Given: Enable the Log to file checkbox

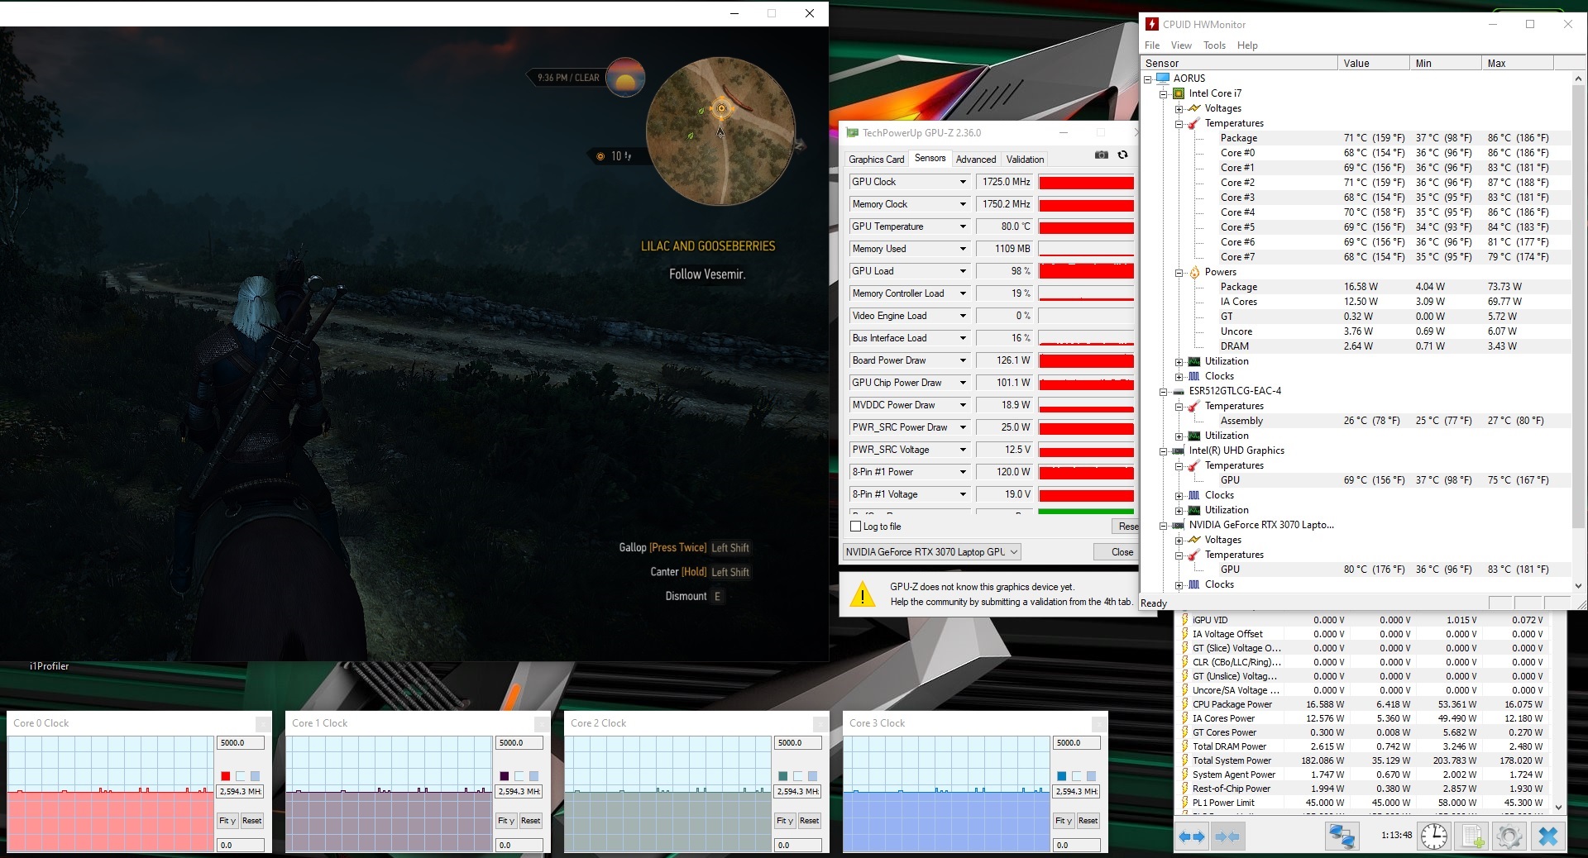Looking at the screenshot, I should click(856, 527).
